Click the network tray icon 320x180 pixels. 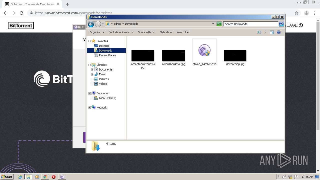290,177
